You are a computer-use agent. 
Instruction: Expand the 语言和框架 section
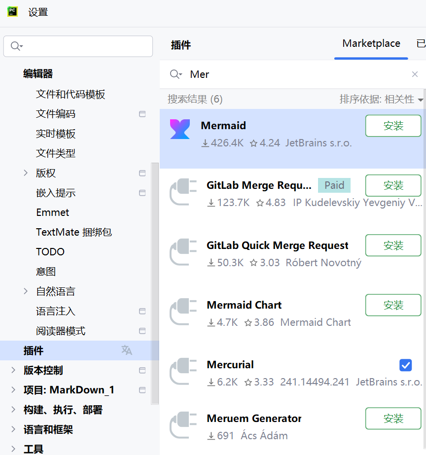tap(13, 429)
